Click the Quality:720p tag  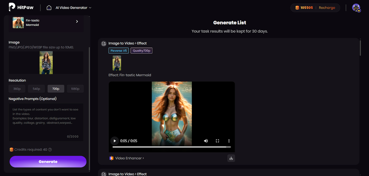(x=141, y=51)
